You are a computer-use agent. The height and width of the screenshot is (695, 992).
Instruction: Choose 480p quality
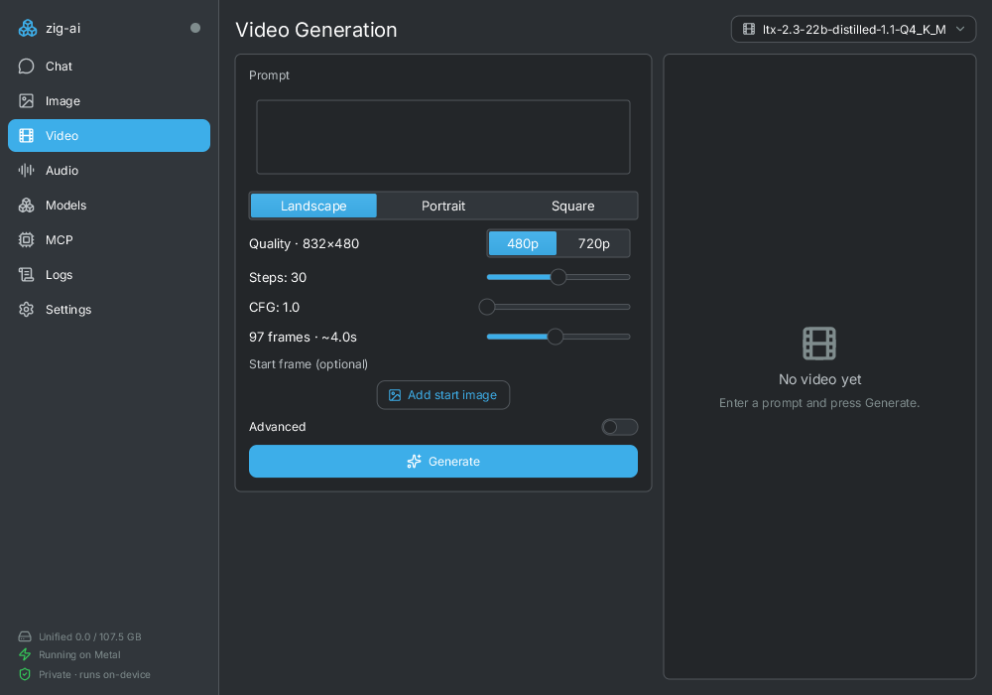(x=523, y=243)
